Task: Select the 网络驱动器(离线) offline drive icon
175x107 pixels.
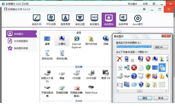Action: click(x=76, y=91)
